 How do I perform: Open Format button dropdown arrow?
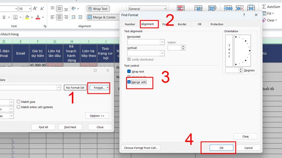[108, 88]
